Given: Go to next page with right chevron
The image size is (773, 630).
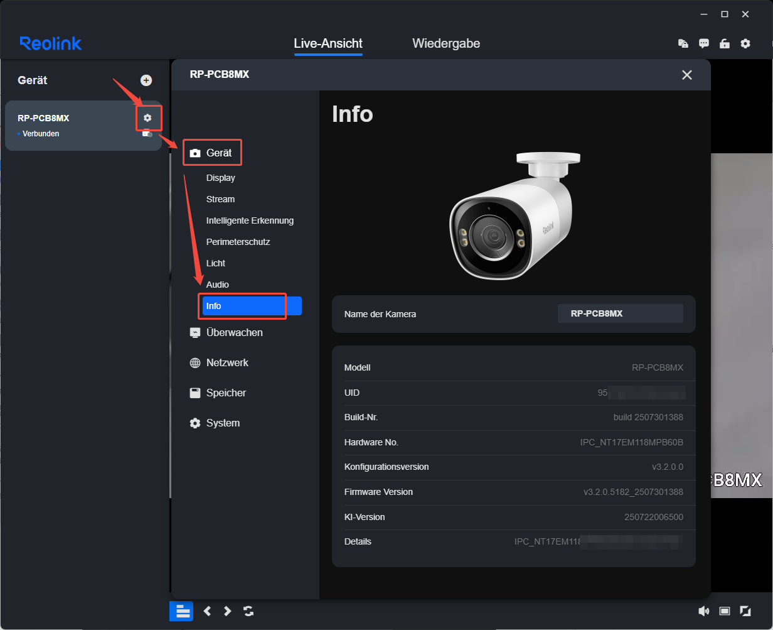Looking at the screenshot, I should coord(228,611).
